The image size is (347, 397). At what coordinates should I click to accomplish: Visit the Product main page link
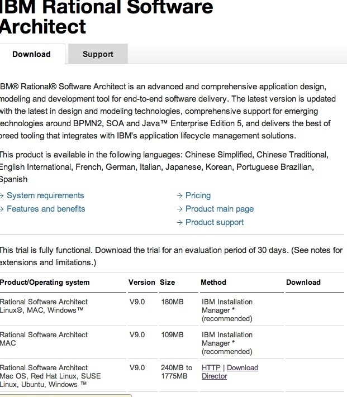click(x=220, y=209)
